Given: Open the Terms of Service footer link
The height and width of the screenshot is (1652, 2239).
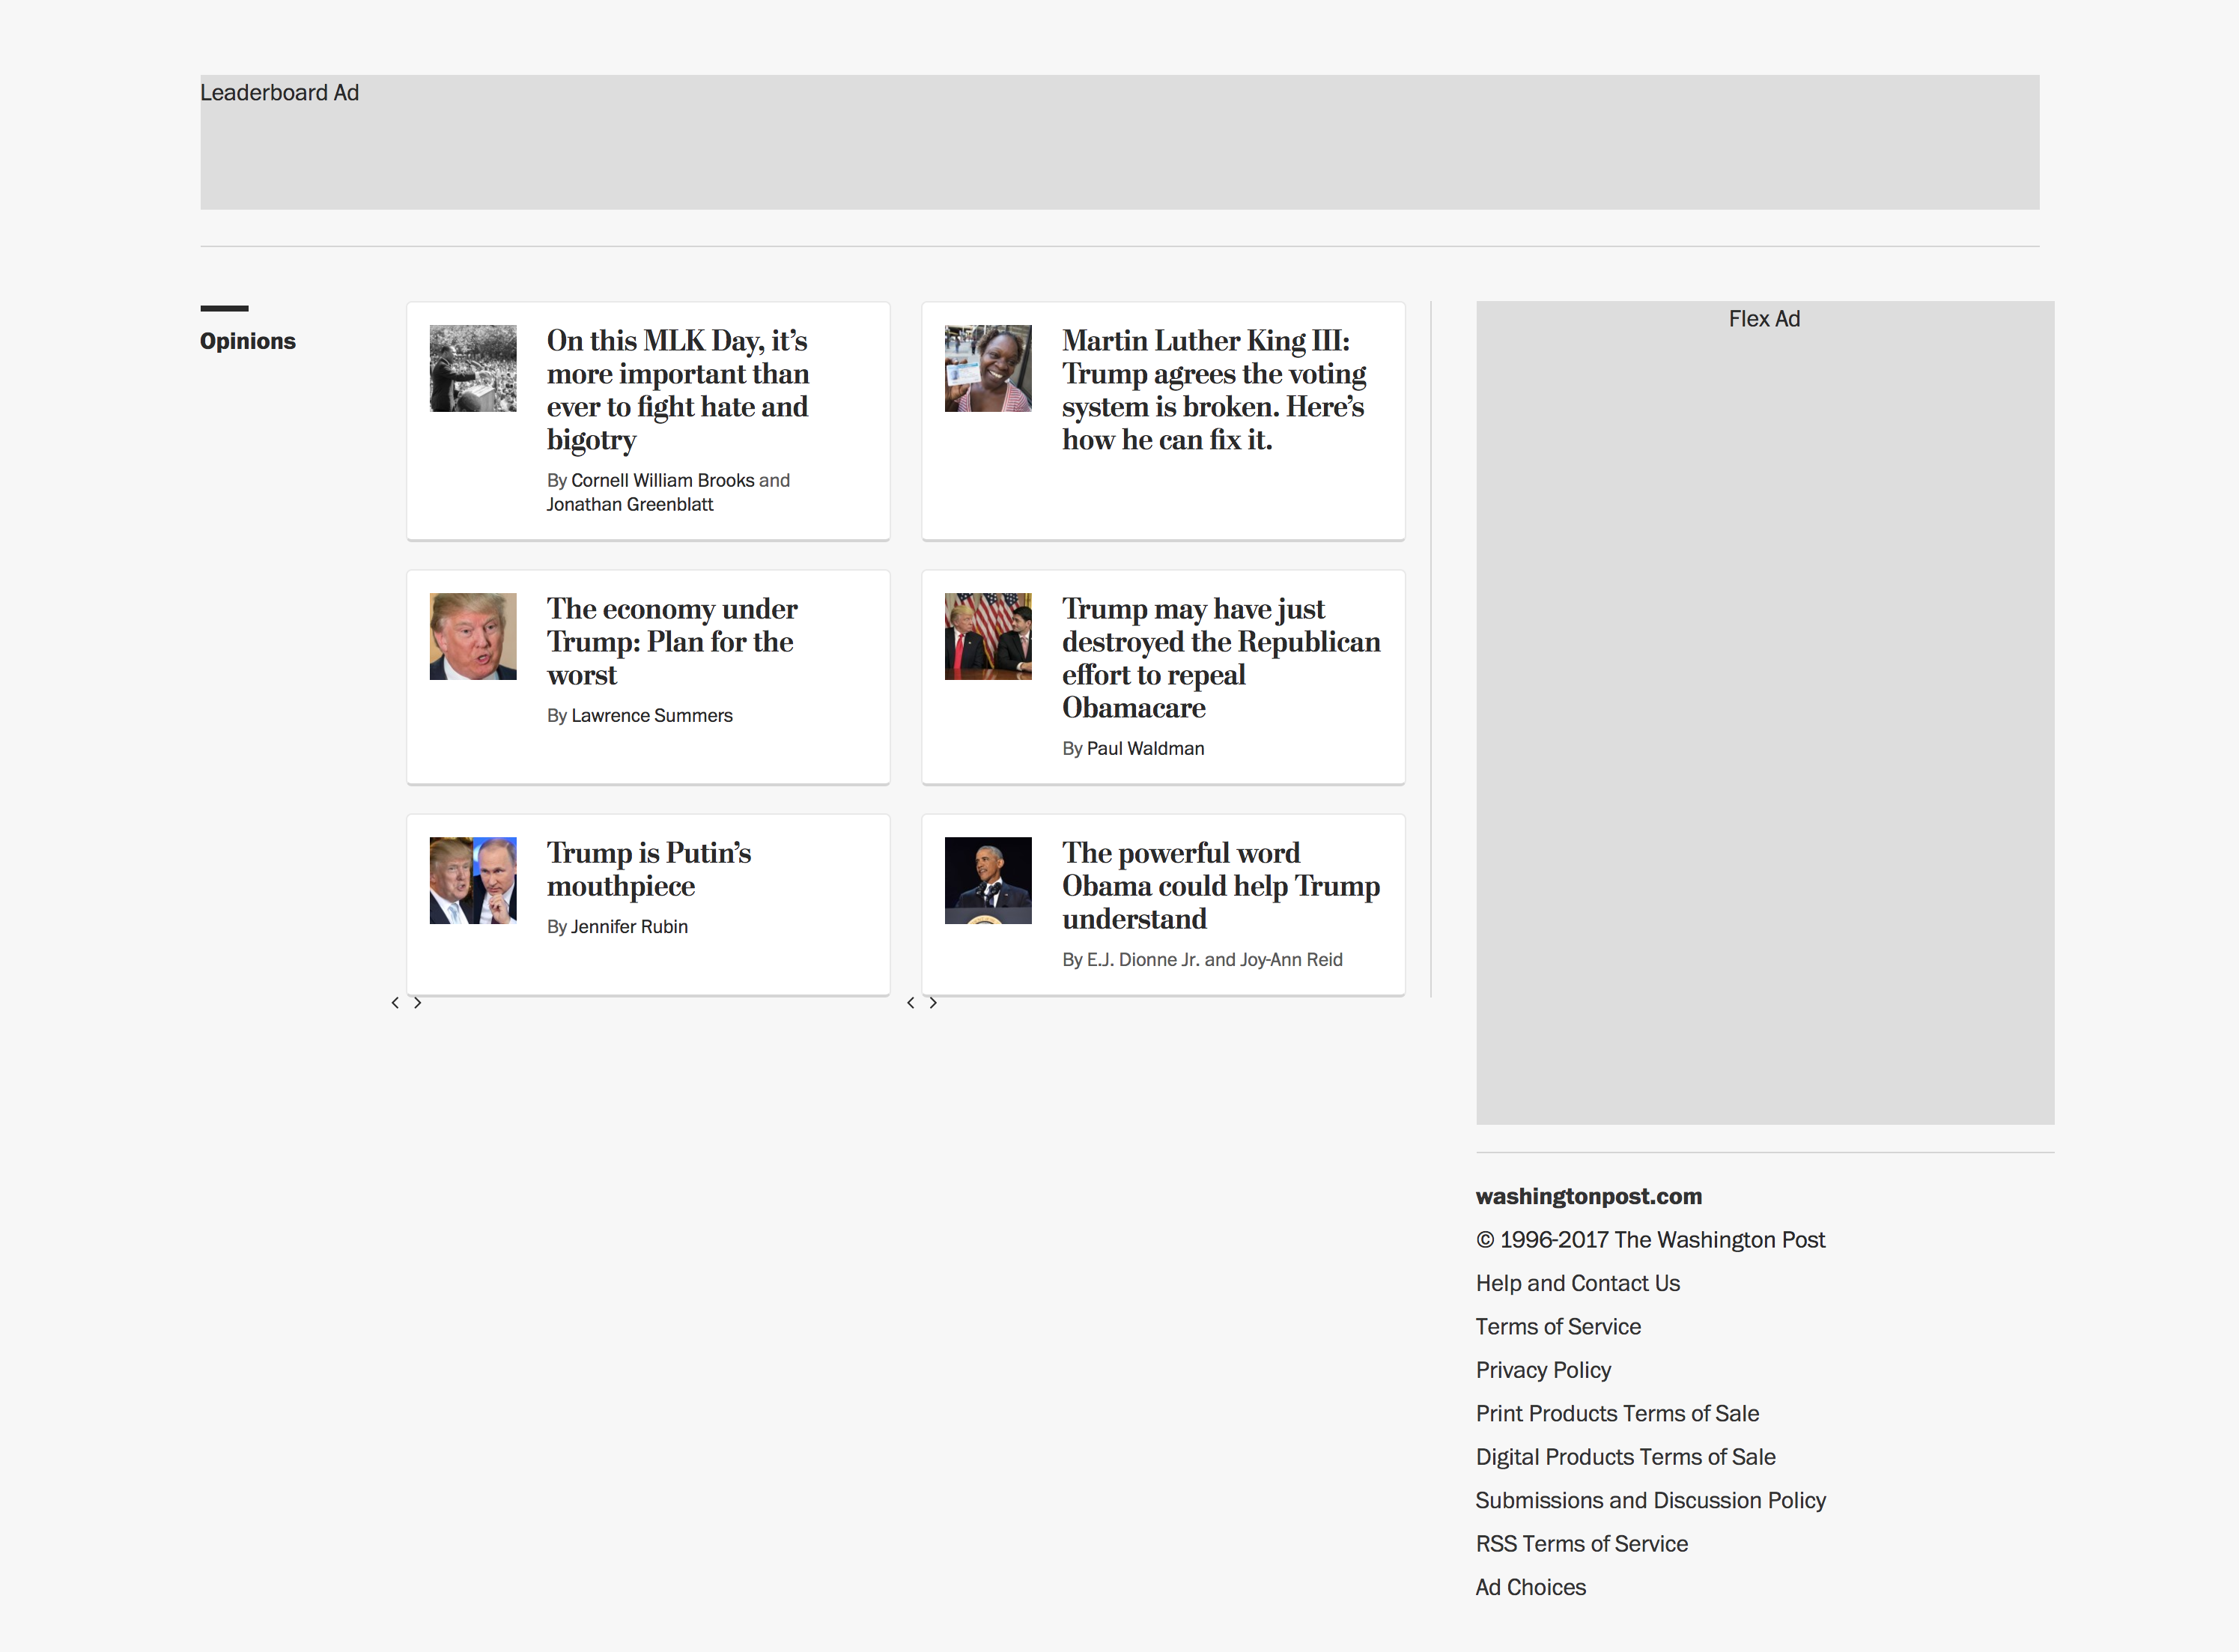Looking at the screenshot, I should [x=1558, y=1327].
